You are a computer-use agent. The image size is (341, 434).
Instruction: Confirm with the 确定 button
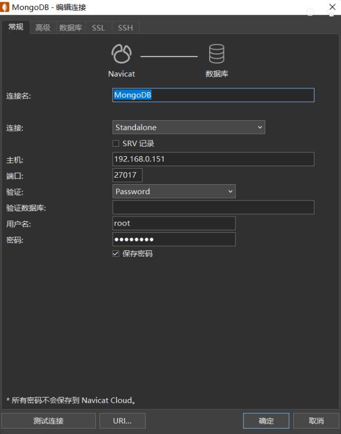click(x=266, y=421)
